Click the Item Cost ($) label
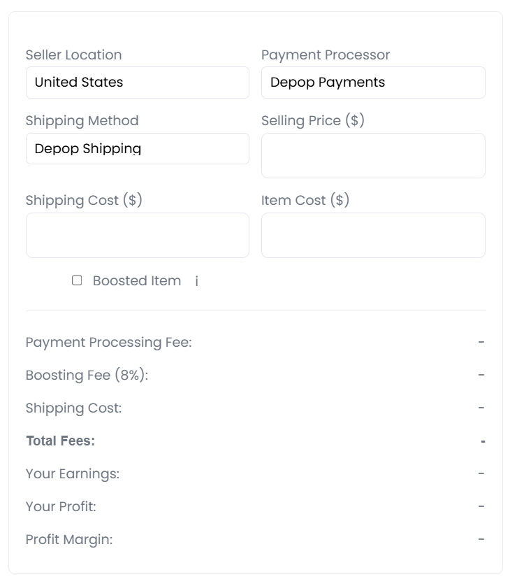Viewport: 510px width, 586px height. pos(305,201)
